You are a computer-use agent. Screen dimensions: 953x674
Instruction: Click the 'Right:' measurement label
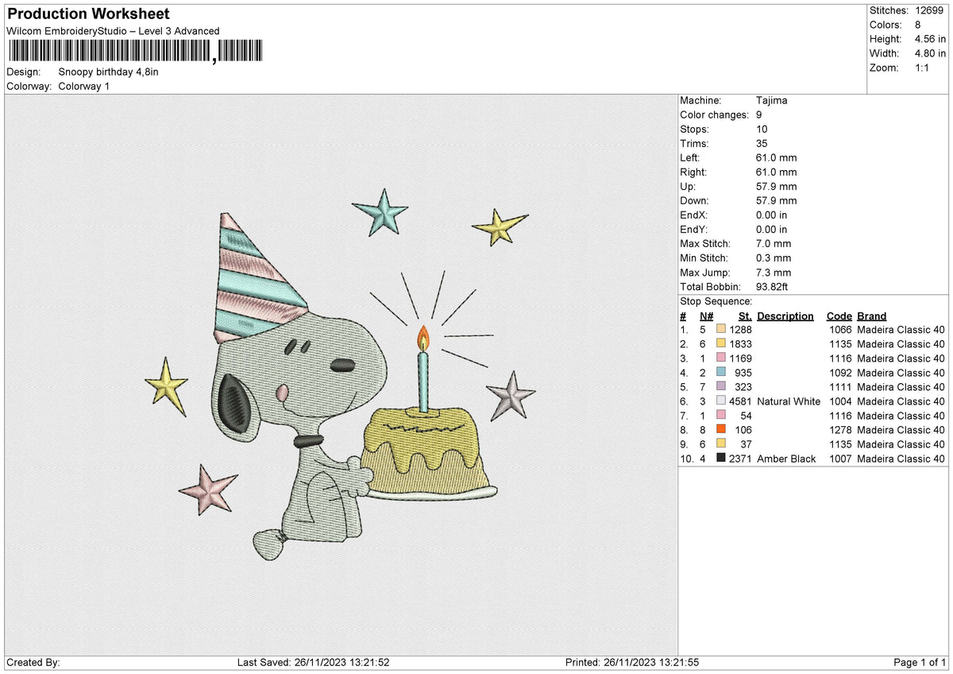(693, 172)
